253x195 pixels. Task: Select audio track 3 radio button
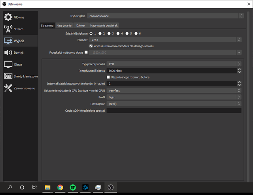tap(109, 34)
